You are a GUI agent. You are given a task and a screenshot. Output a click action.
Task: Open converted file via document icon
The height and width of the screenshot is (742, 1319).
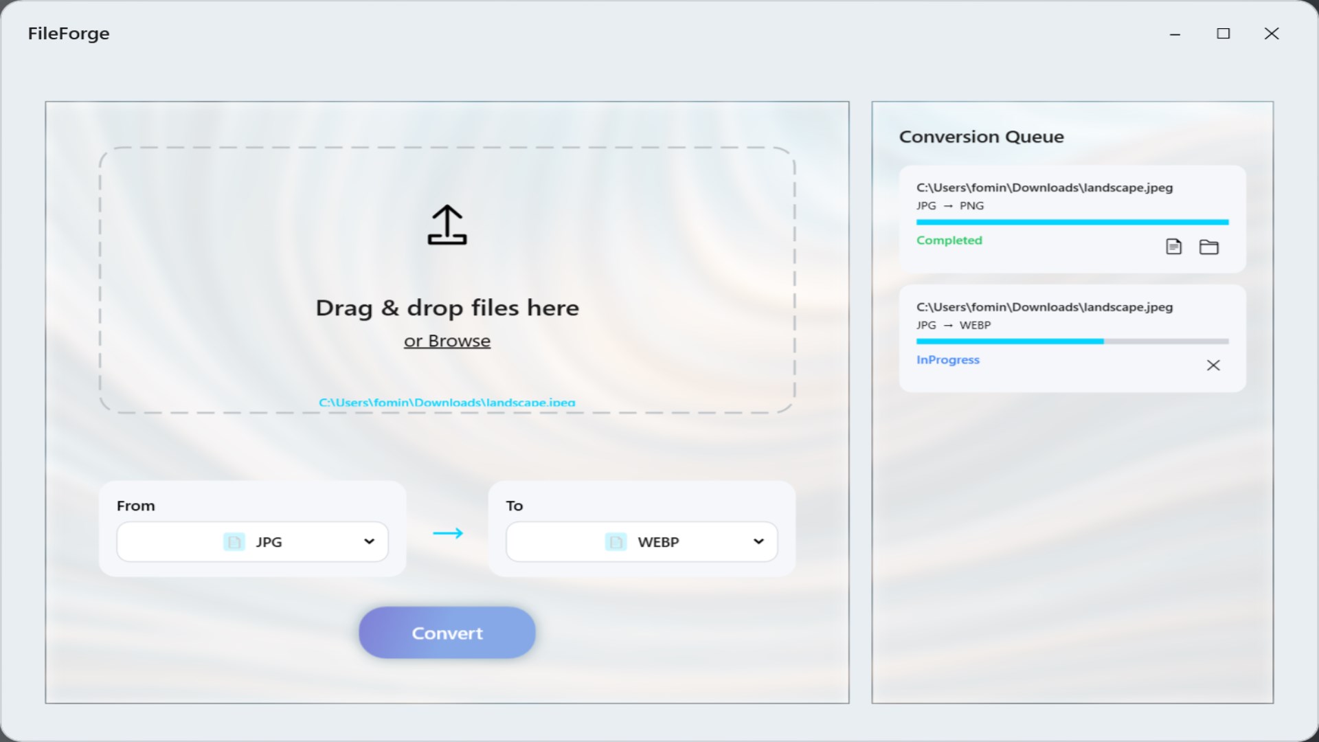coord(1173,247)
